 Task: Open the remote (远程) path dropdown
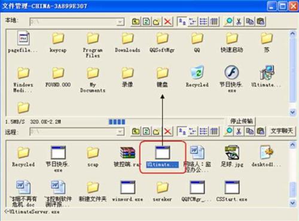pyautogui.click(x=120, y=131)
